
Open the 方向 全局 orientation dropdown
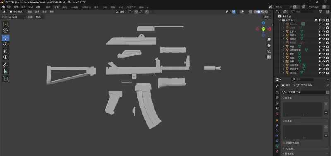[x=17, y=17]
